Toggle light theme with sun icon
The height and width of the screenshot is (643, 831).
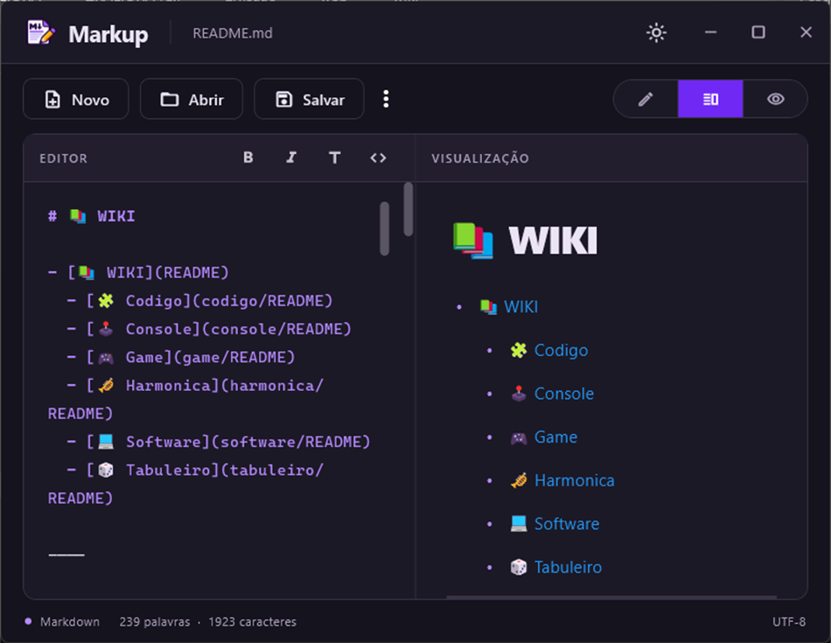click(x=656, y=33)
